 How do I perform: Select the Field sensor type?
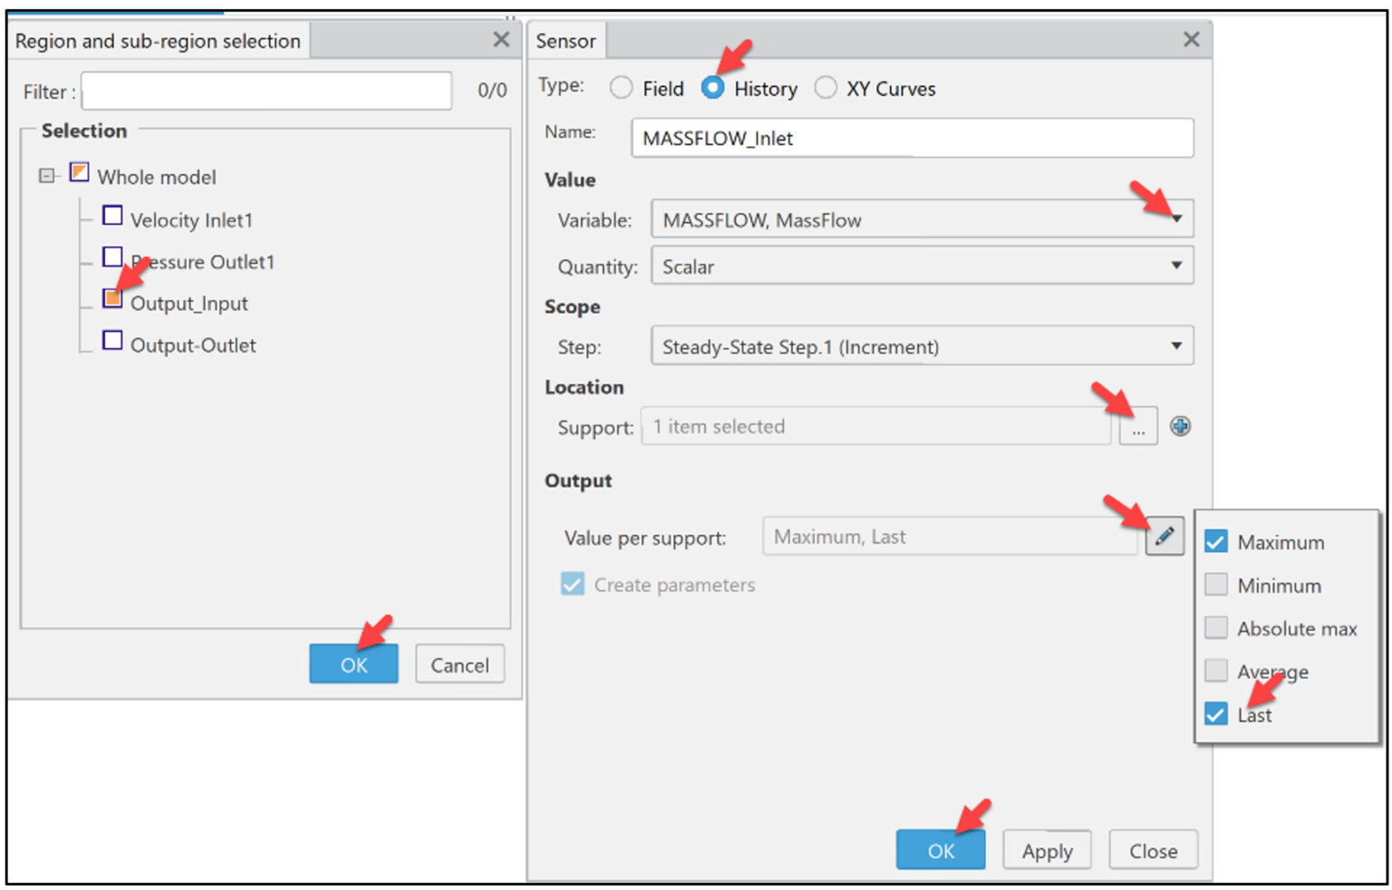pos(622,88)
